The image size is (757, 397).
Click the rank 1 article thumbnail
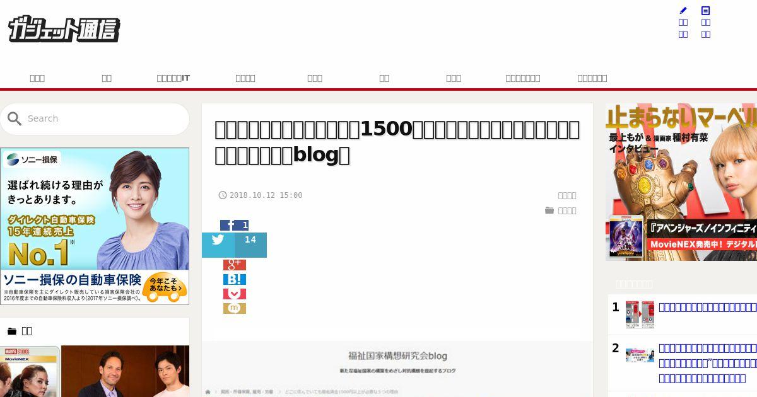pos(640,314)
